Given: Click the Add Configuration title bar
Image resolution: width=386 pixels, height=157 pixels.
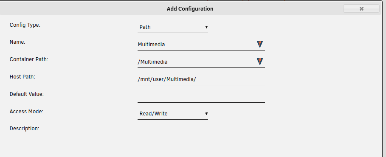Looking at the screenshot, I should tap(190, 8).
